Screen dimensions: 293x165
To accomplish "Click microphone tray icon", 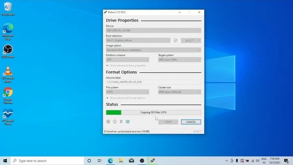I will (x=237, y=161).
